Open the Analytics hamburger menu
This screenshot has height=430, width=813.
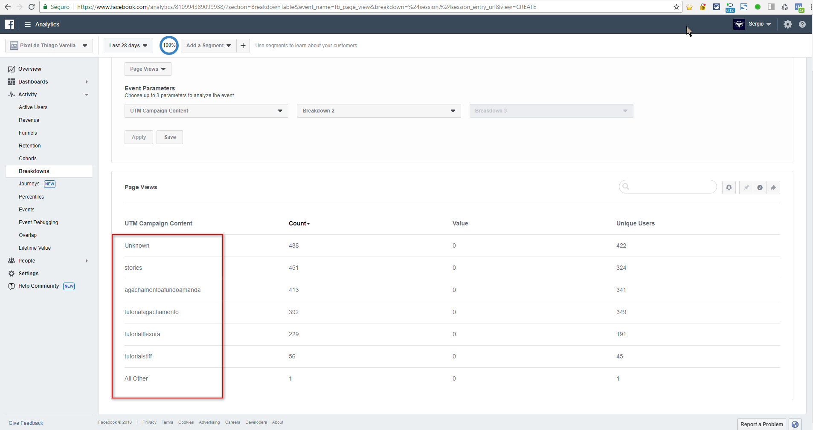pyautogui.click(x=28, y=24)
